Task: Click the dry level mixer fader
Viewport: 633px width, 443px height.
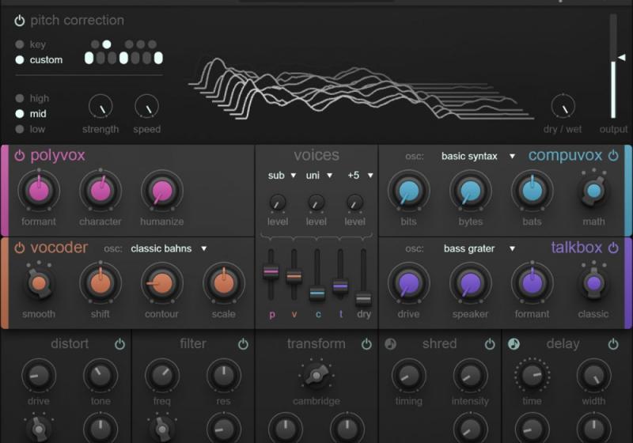Action: point(363,298)
